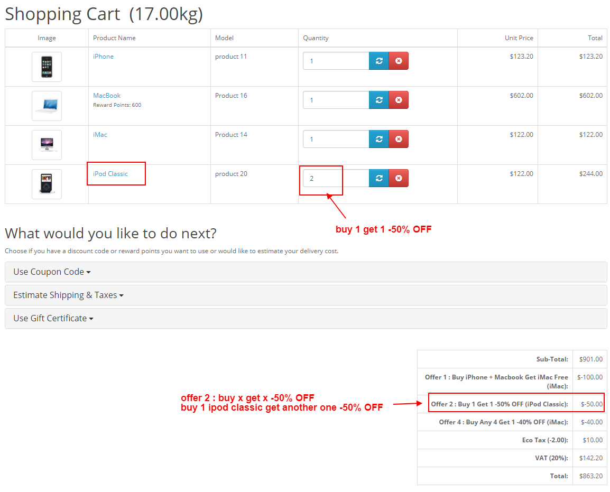Image resolution: width=610 pixels, height=492 pixels.
Task: Open the iPhone product link
Action: pos(104,57)
